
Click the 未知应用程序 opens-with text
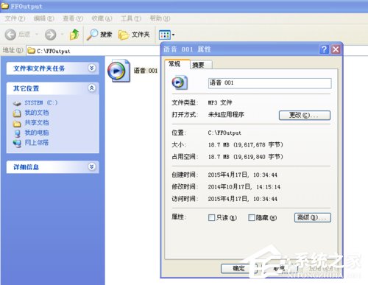pyautogui.click(x=226, y=115)
